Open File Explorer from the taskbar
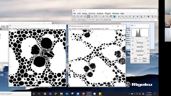Screen dimensions: 171x96 61,94
